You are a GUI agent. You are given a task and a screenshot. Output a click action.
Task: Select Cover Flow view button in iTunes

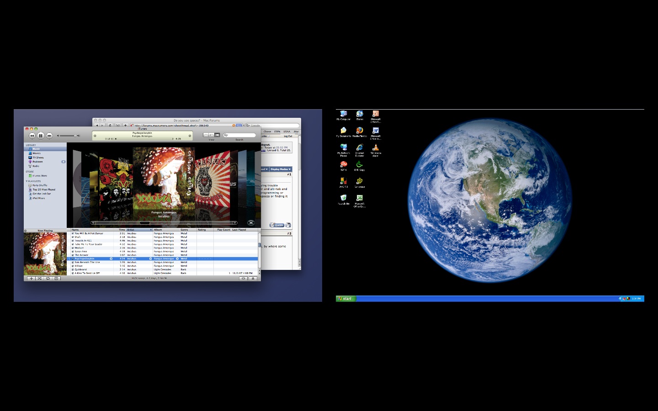217,135
